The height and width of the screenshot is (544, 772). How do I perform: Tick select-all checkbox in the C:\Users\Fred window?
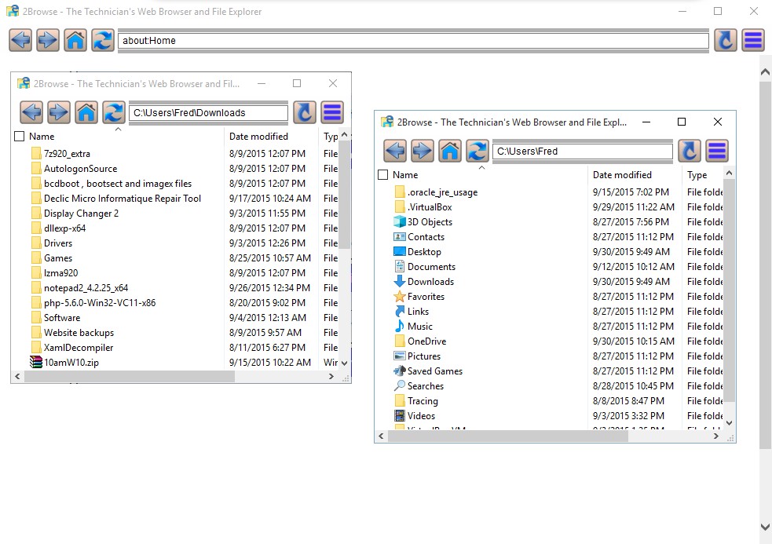click(x=383, y=175)
